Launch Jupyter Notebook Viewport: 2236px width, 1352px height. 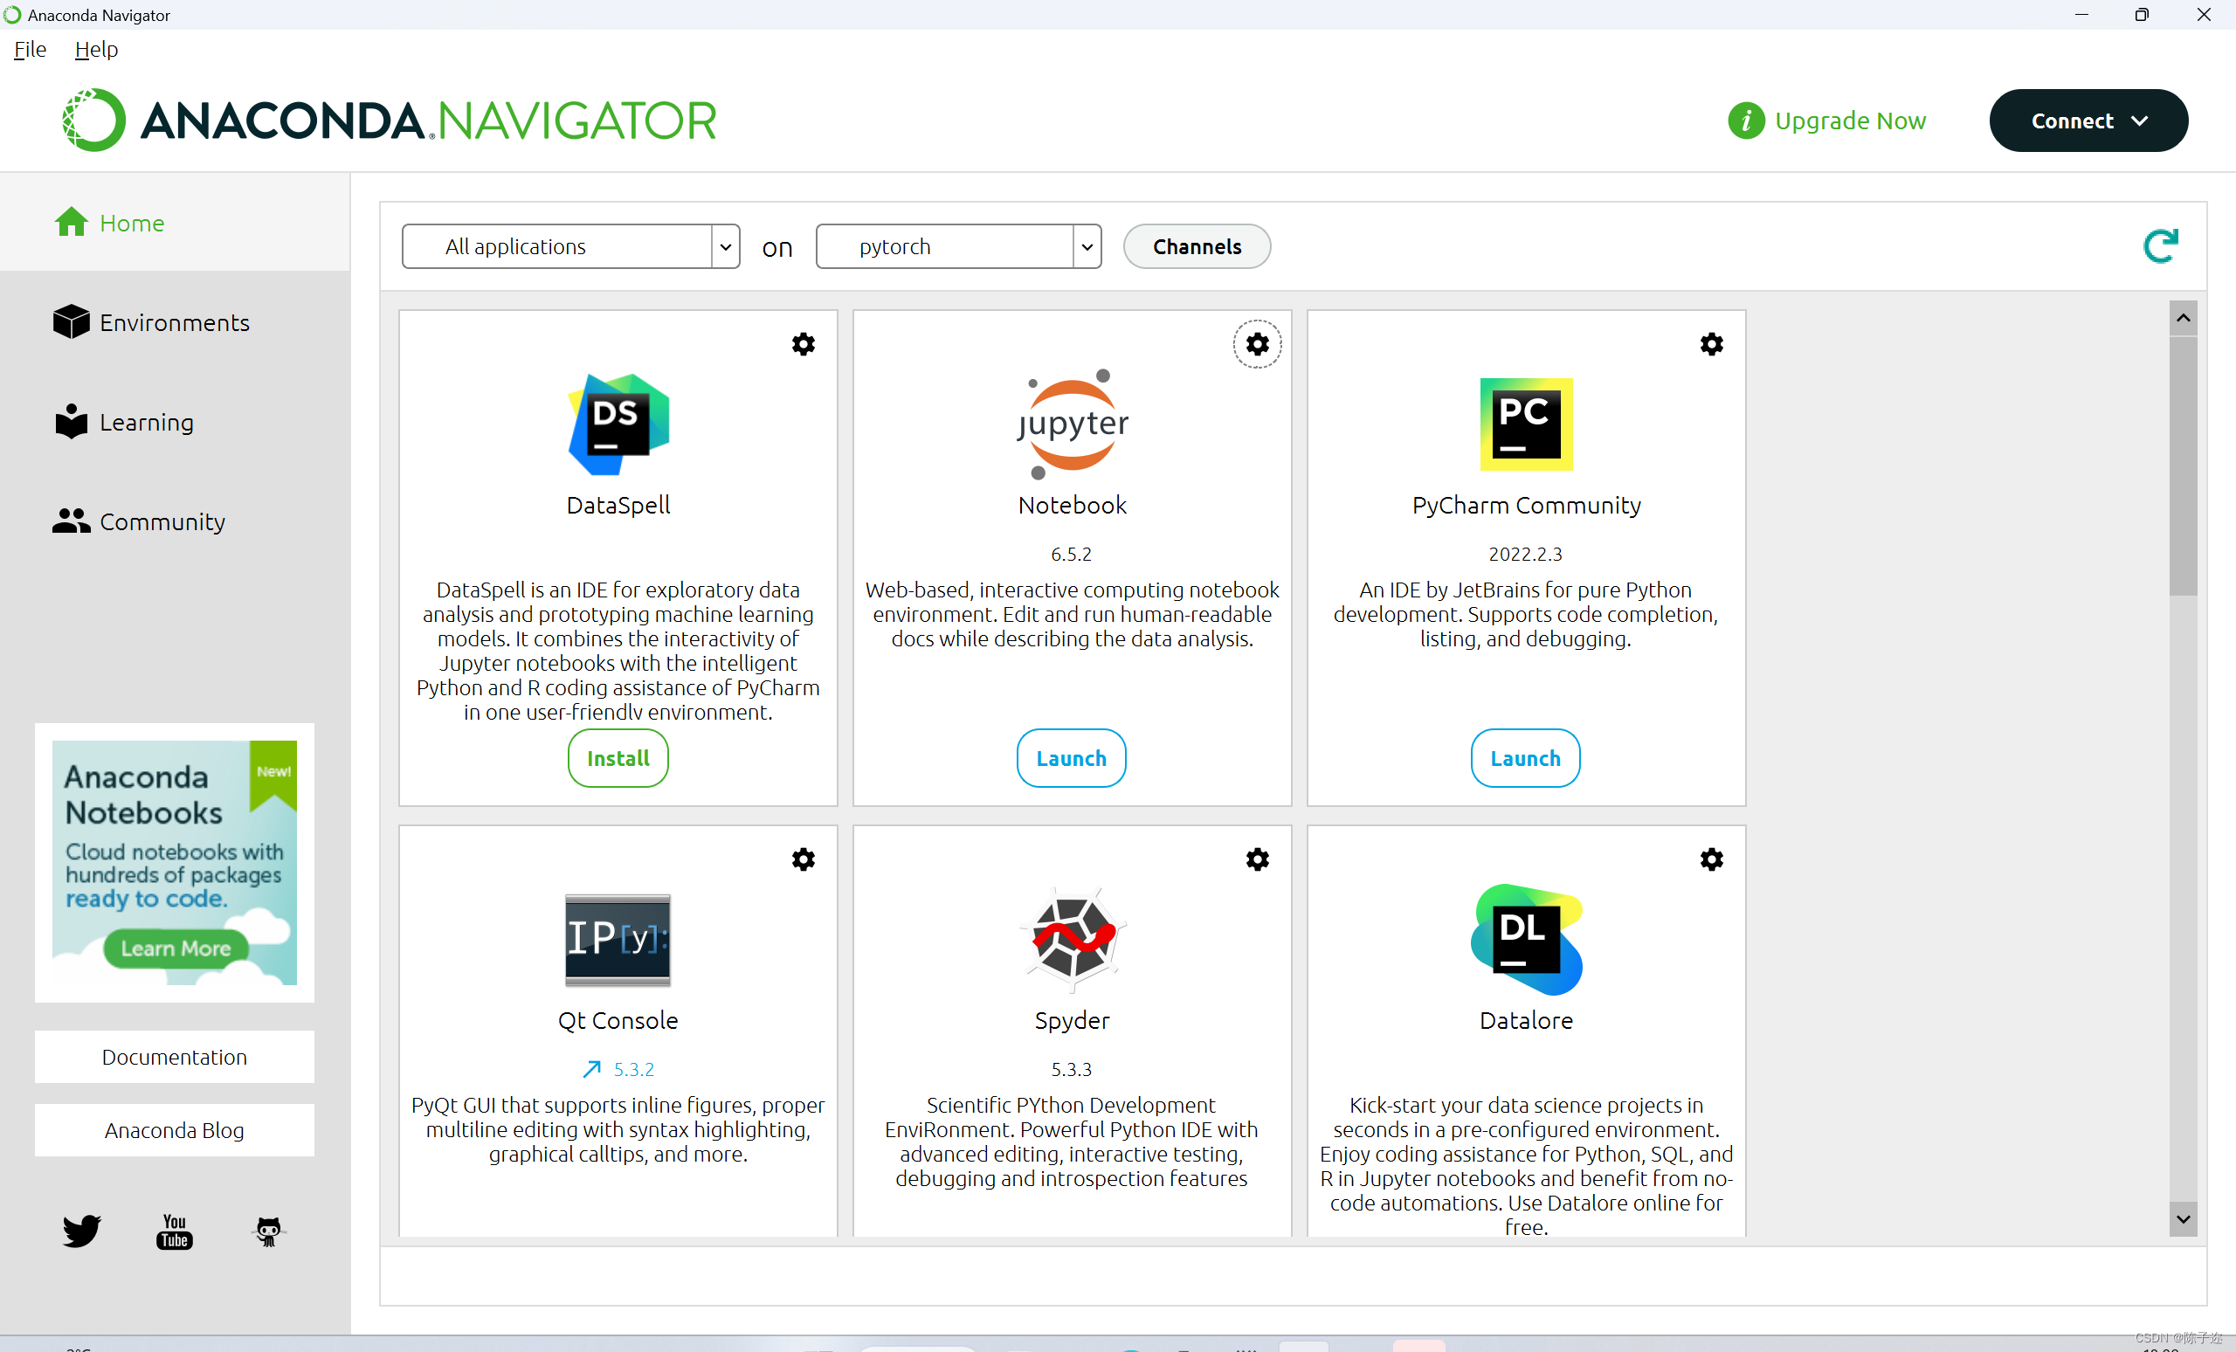[x=1071, y=758]
